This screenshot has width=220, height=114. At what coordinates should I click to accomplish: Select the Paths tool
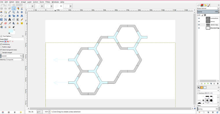[x=5, y=12]
